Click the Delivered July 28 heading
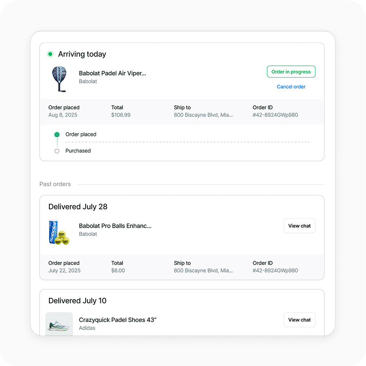The height and width of the screenshot is (366, 366). coord(78,207)
